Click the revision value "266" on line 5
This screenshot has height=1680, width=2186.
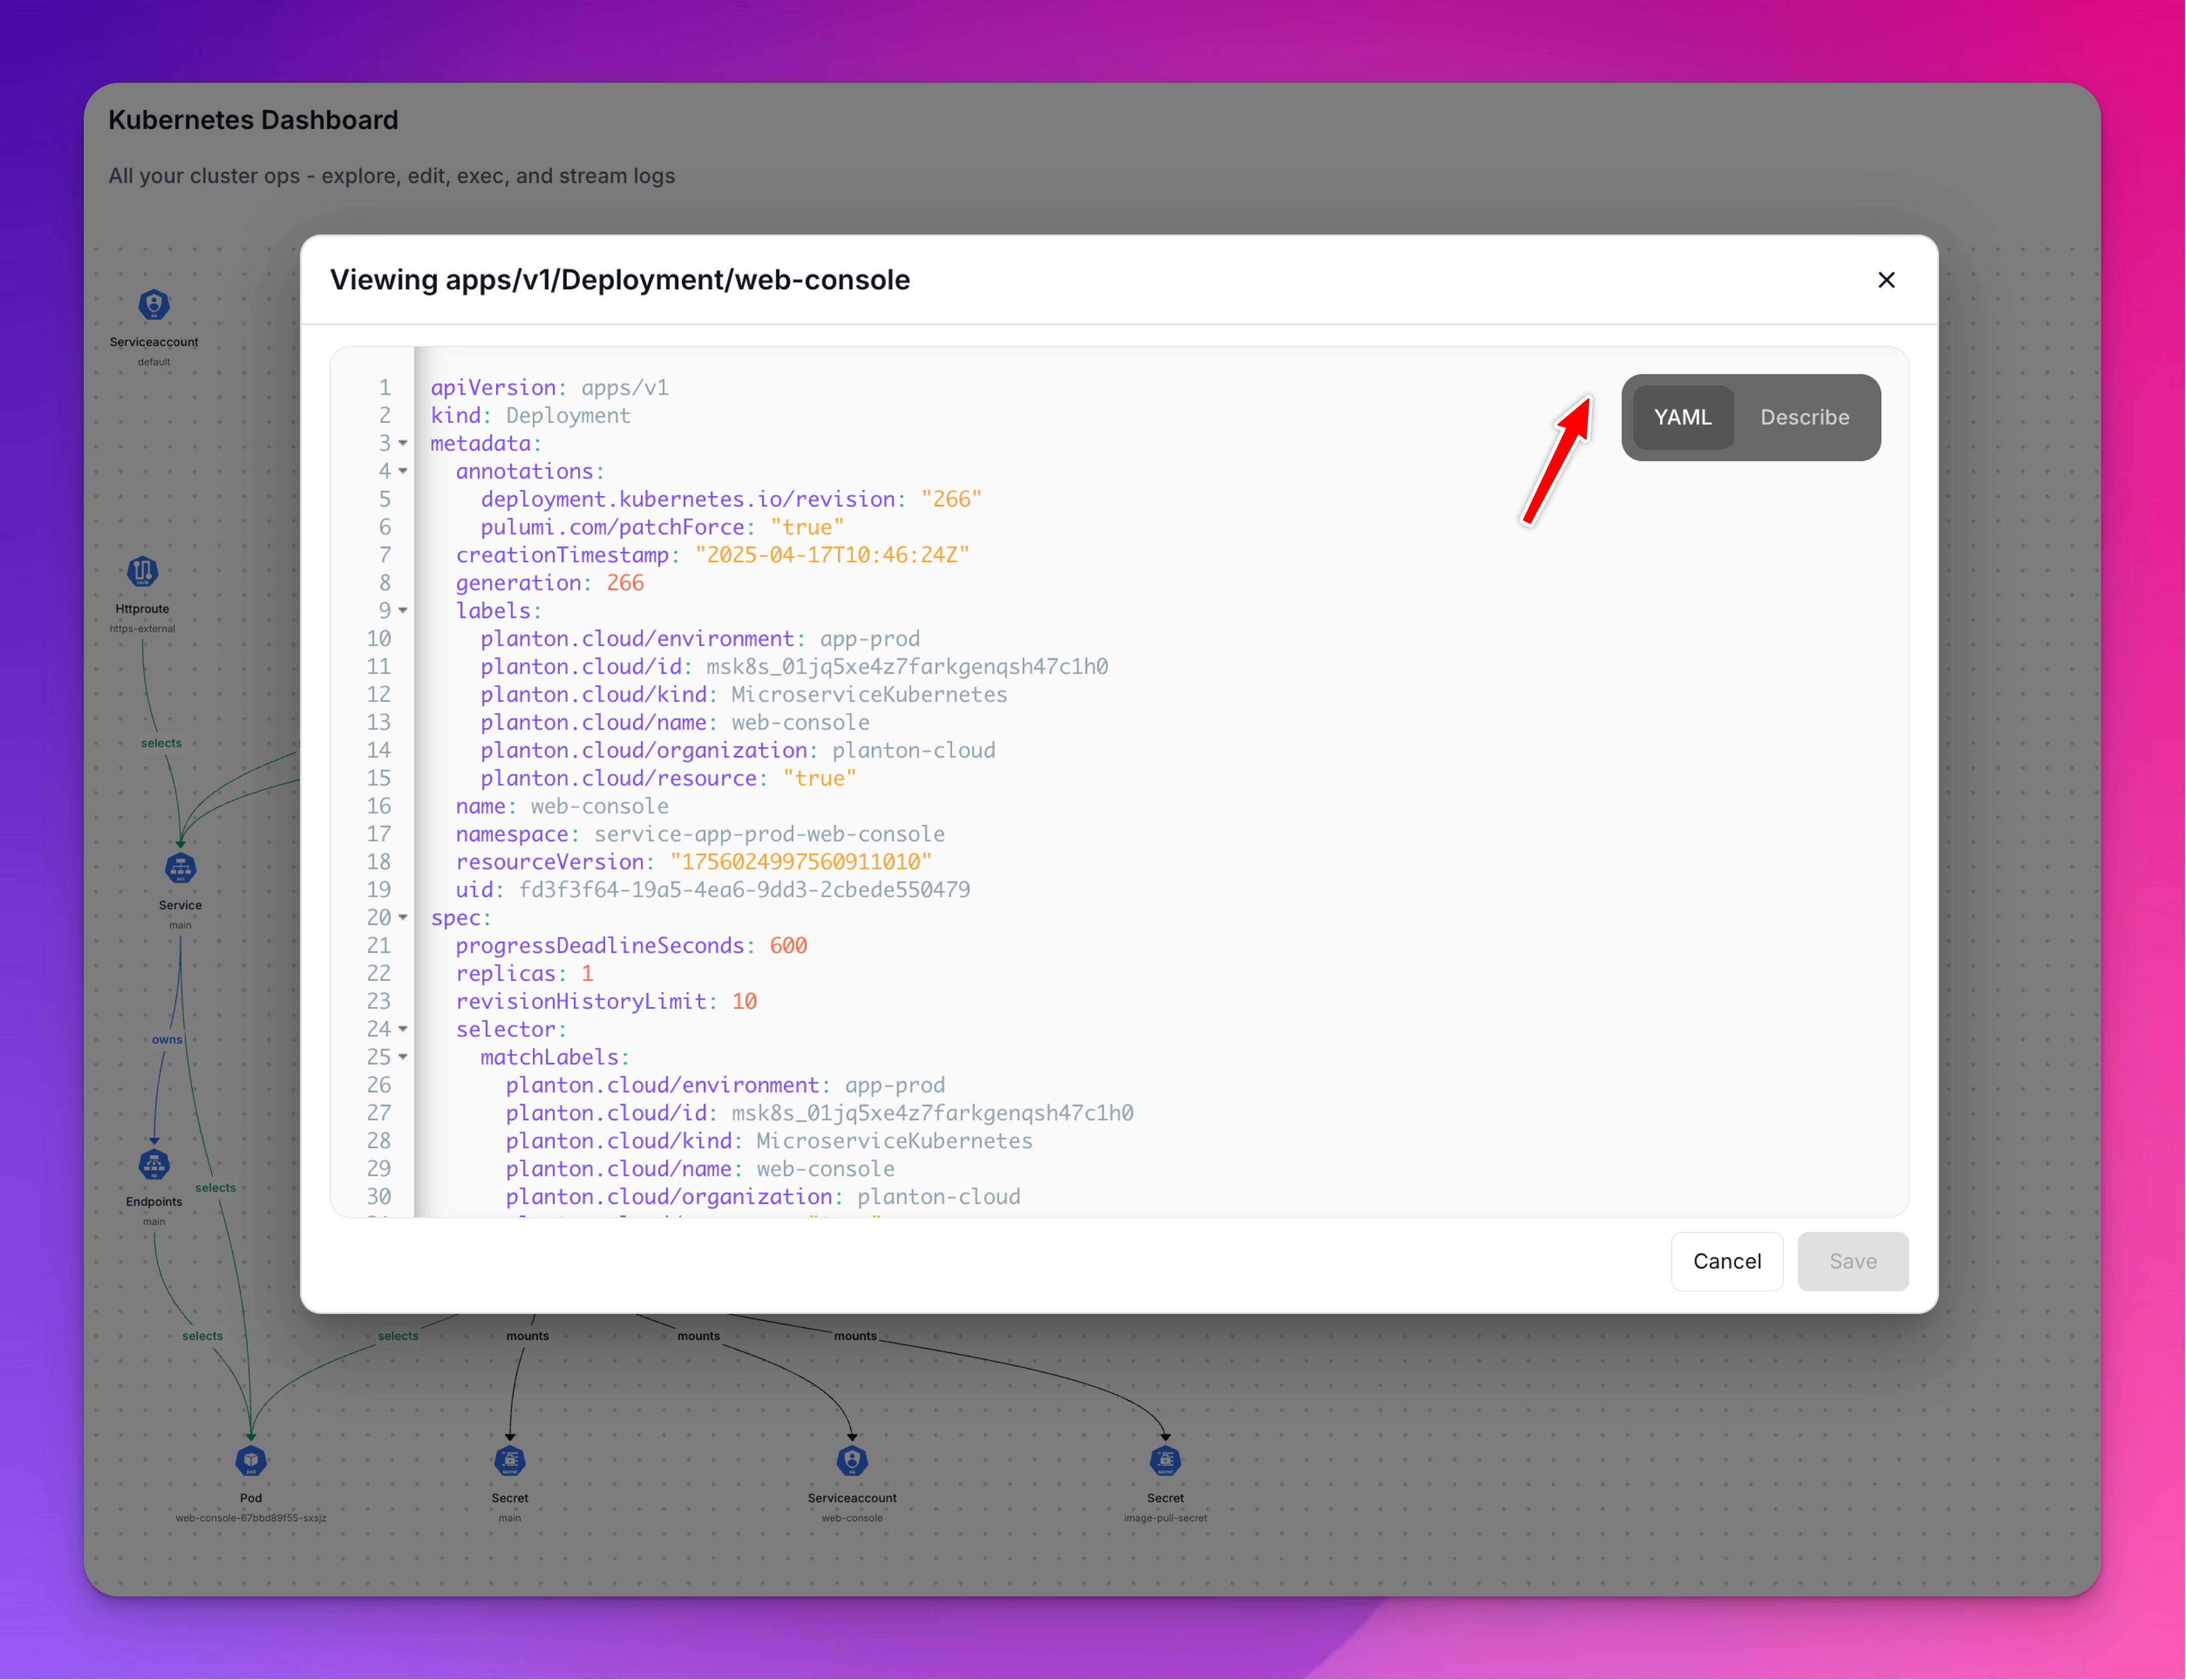pyautogui.click(x=951, y=499)
